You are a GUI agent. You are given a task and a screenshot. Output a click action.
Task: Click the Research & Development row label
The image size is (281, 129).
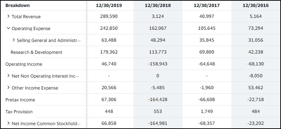(36, 52)
